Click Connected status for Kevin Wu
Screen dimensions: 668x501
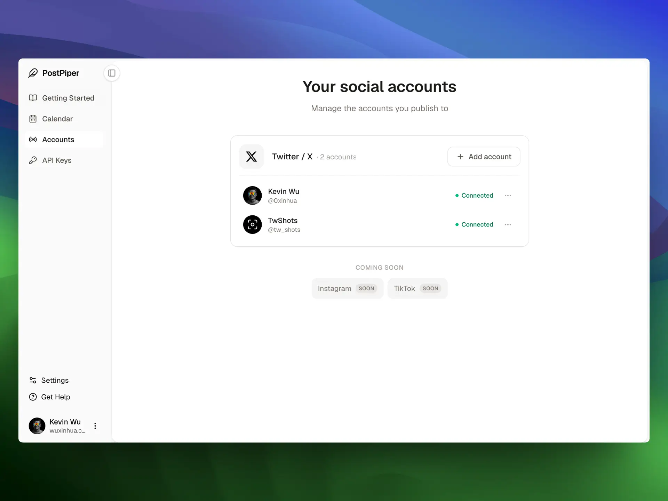[x=474, y=196]
